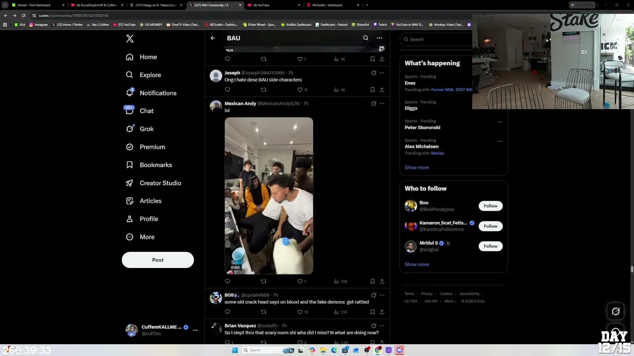This screenshot has width=634, height=356.
Task: Click the X Search input field
Action: pos(436,39)
